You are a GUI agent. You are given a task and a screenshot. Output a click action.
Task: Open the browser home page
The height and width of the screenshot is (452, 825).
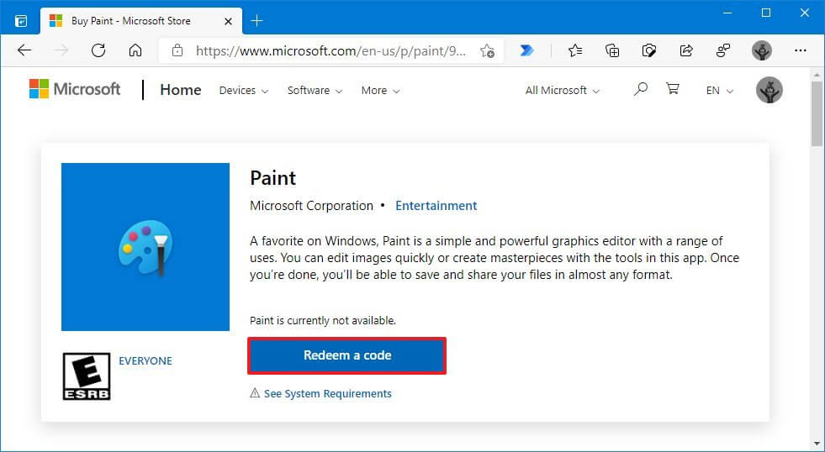[x=135, y=50]
